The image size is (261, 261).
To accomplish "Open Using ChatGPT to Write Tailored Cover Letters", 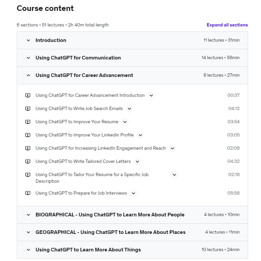I will tap(83, 162).
